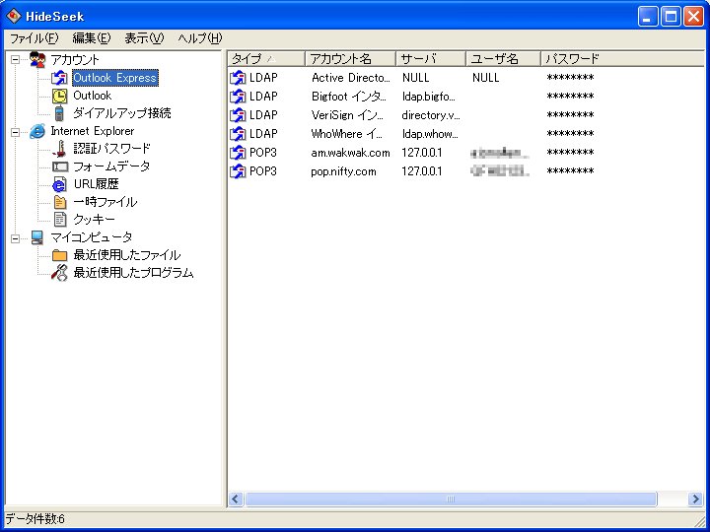Image resolution: width=710 pixels, height=532 pixels.
Task: Click the Active Directo... account name cell
Action: point(350,78)
